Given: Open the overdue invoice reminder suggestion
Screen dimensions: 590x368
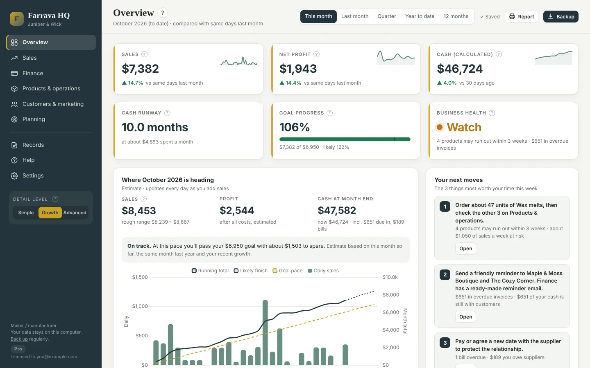Looking at the screenshot, I should point(465,317).
